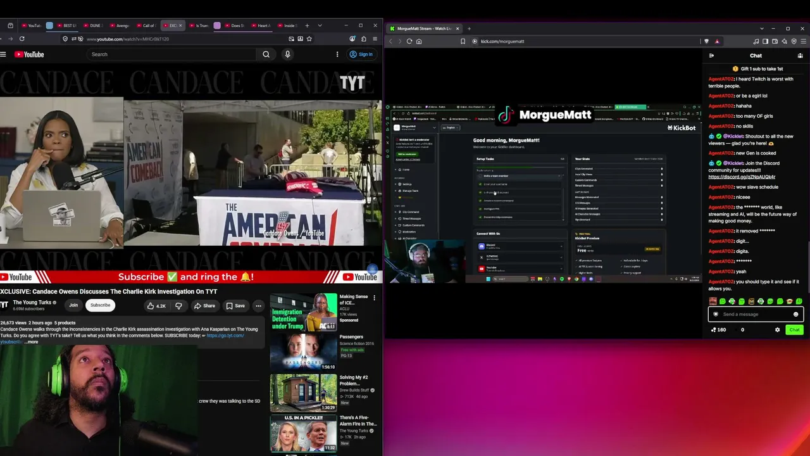Open more actions menu beside Save
The image size is (810, 456).
point(258,306)
